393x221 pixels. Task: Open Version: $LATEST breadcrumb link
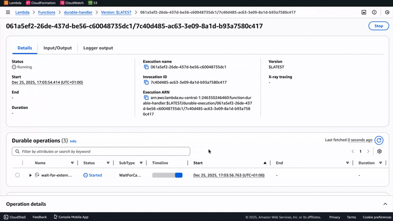point(116,12)
